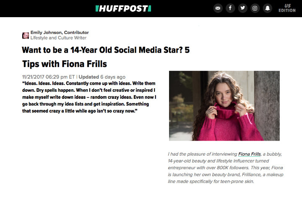Open Emily Johnson, Contributor author name
Screen dimensions: 302x201
tap(60, 33)
